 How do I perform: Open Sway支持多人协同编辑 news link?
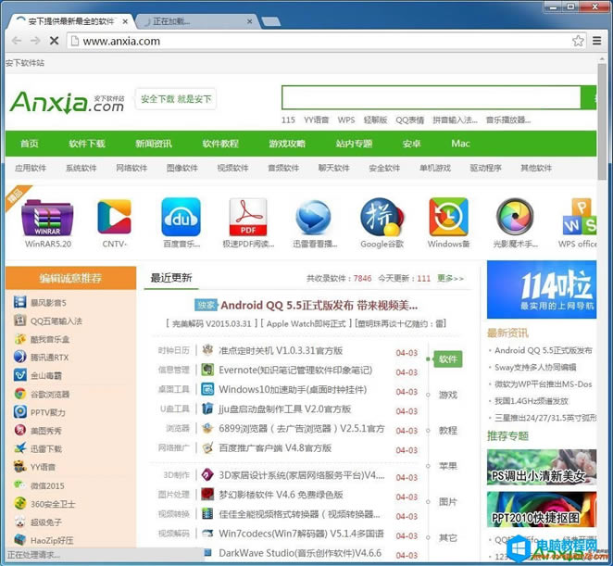click(x=535, y=367)
